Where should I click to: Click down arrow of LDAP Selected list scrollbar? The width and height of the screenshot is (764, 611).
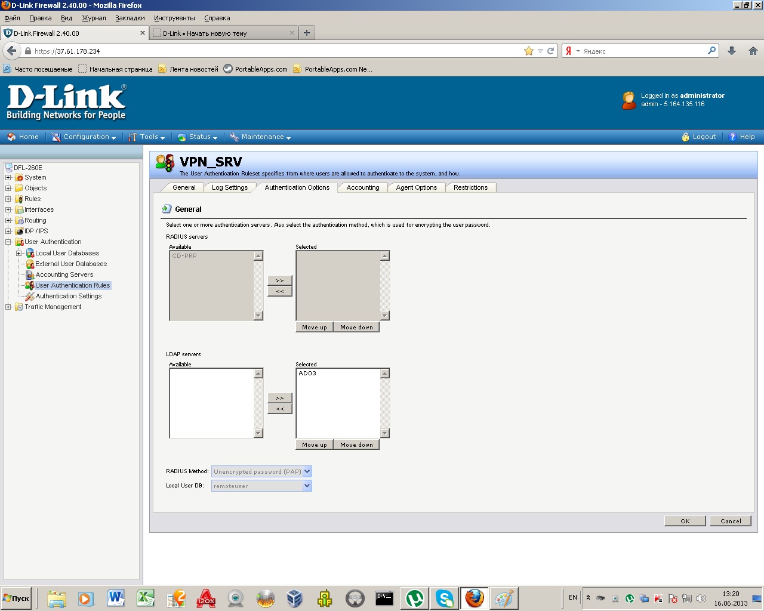point(385,433)
